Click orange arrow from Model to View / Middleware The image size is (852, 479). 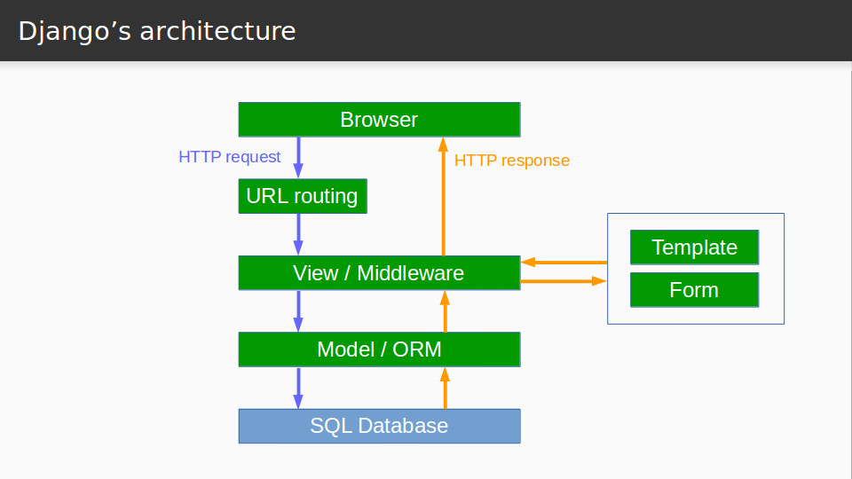coord(444,312)
